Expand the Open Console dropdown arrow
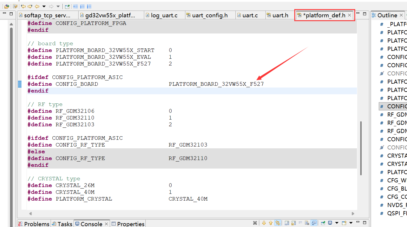 351,223
